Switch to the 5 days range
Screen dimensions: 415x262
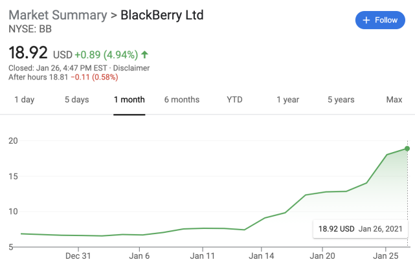(76, 100)
